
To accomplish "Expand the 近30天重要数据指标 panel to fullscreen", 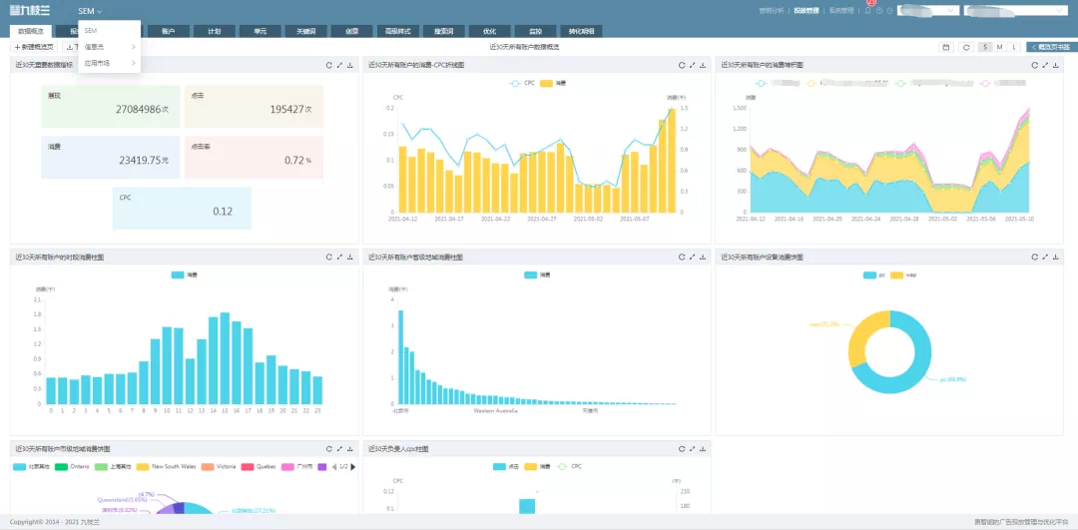I will tap(339, 65).
